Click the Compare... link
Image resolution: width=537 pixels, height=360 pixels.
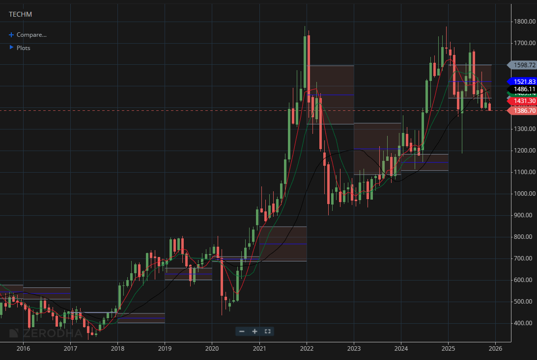(x=31, y=35)
